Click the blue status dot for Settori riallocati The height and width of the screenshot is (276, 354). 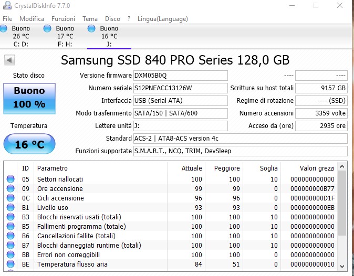11,179
